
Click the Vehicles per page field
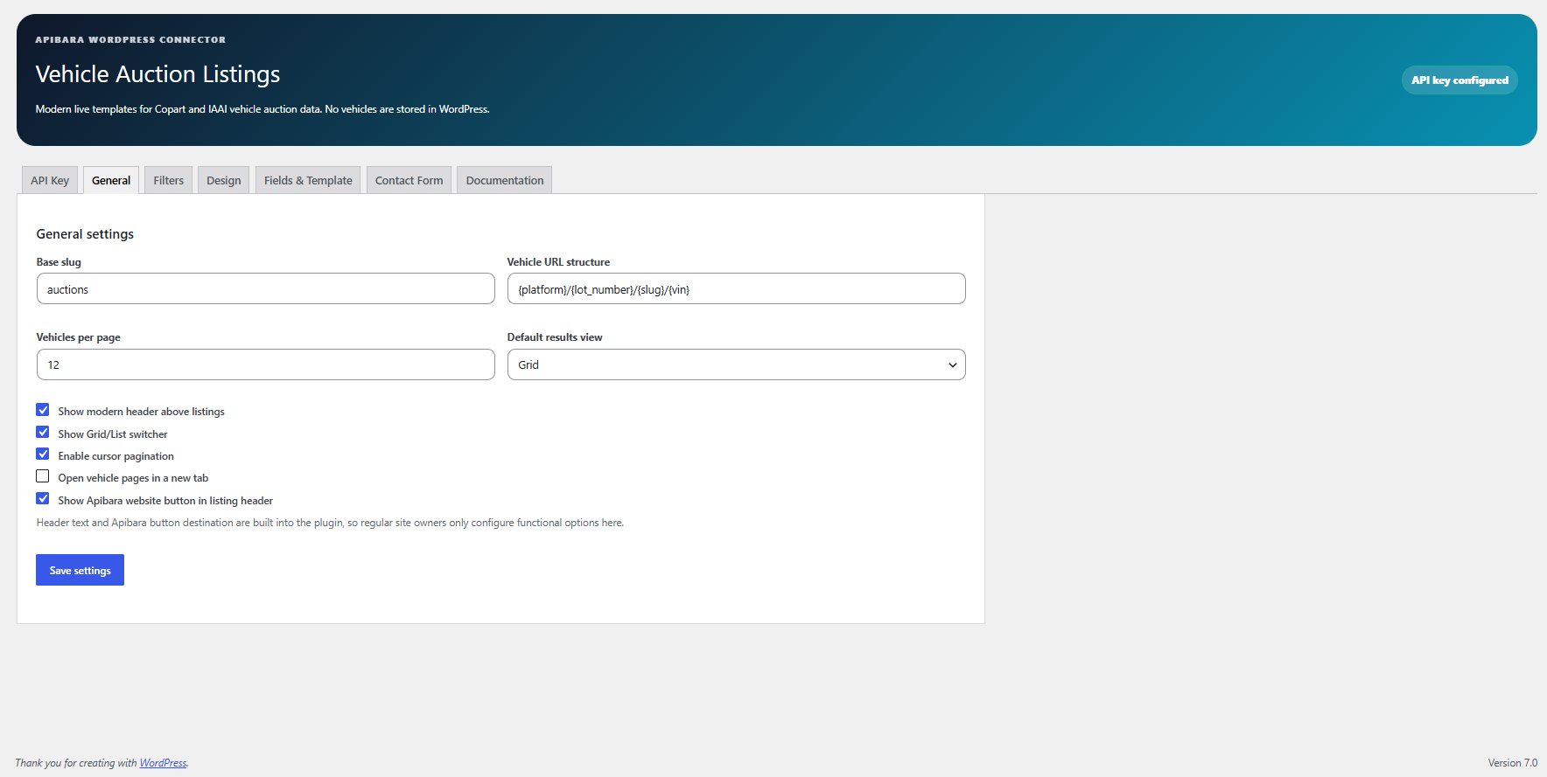point(266,364)
